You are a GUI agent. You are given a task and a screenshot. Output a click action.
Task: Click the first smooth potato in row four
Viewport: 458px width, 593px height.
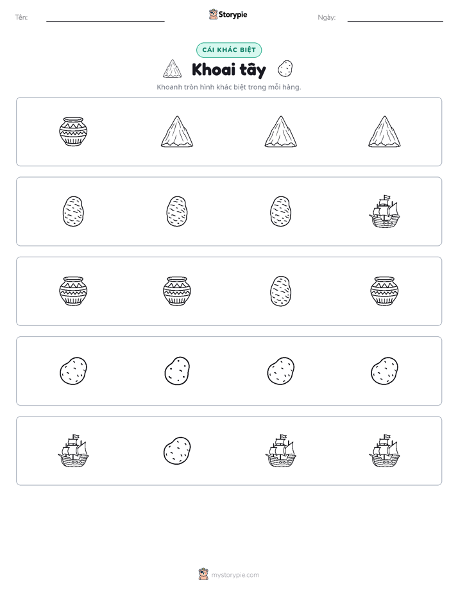click(x=73, y=371)
